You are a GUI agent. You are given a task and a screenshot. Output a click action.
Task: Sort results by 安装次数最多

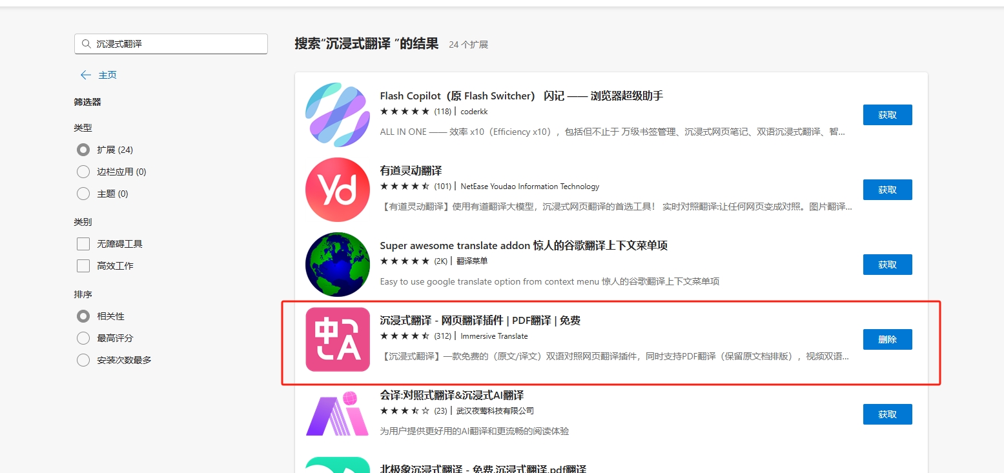click(83, 360)
